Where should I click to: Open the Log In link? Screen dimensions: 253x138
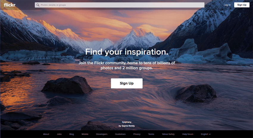227,5
